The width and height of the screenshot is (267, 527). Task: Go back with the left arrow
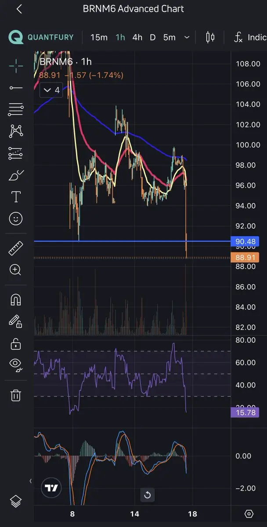click(19, 9)
